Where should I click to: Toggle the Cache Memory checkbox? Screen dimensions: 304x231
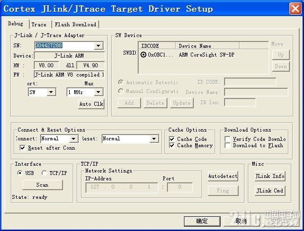[172, 145]
